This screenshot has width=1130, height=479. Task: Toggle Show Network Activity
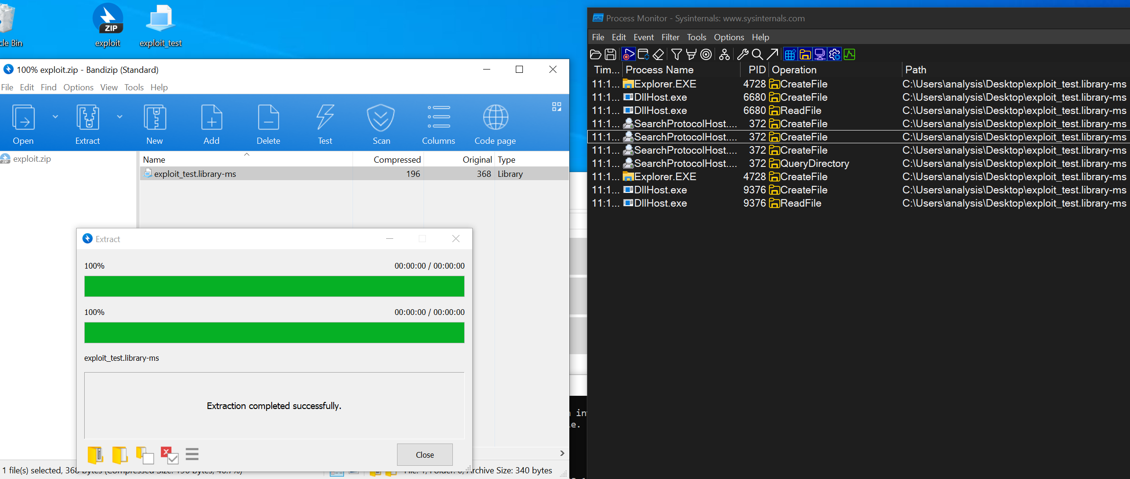point(820,55)
